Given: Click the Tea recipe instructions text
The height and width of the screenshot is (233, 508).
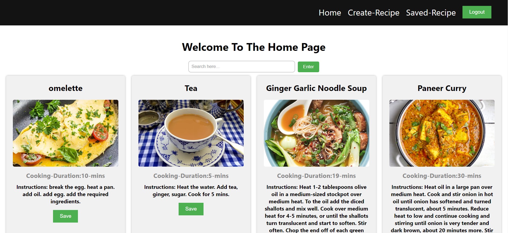Looking at the screenshot, I should pyautogui.click(x=191, y=191).
